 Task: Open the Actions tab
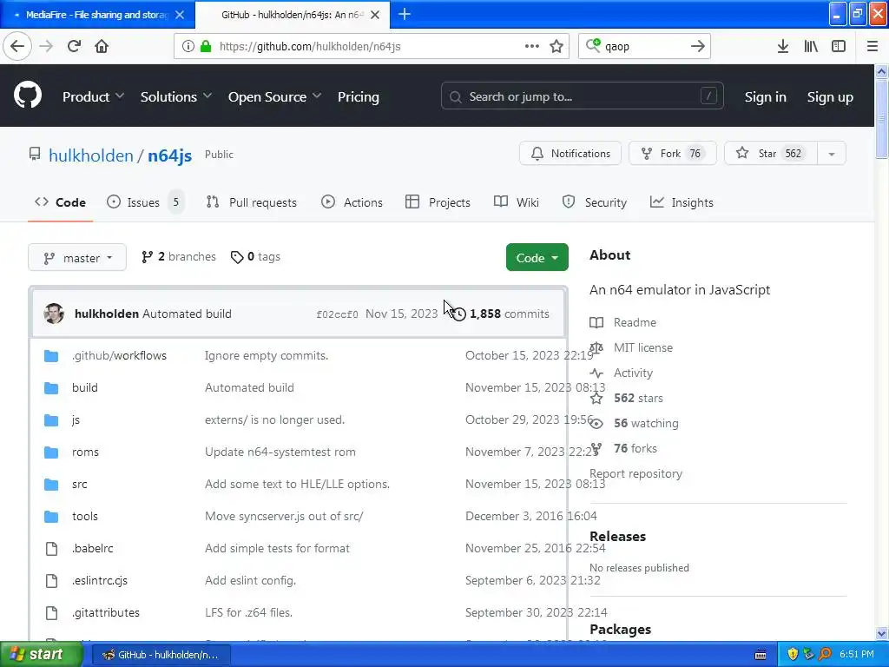point(352,202)
